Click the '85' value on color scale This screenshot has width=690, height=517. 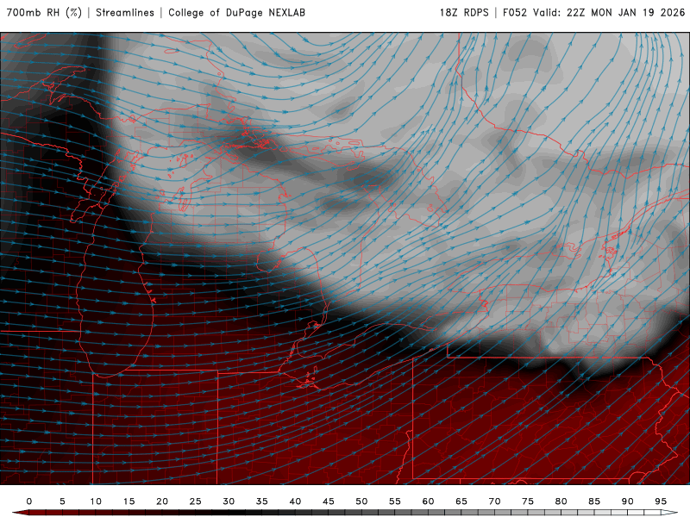[594, 501]
